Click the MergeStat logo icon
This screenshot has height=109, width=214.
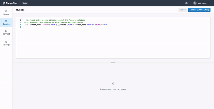click(4, 3)
